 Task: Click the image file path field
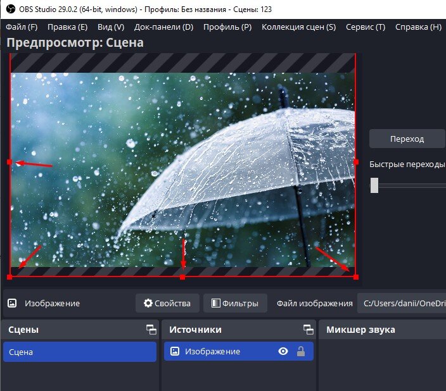point(402,303)
